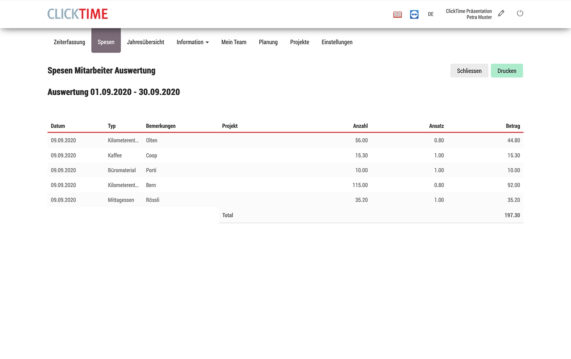
Task: Open the Einstellungen tab
Action: click(337, 42)
